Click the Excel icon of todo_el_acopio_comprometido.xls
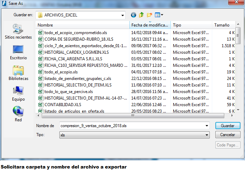Image resolution: width=245 pixels, height=174 pixels. pos(41,33)
